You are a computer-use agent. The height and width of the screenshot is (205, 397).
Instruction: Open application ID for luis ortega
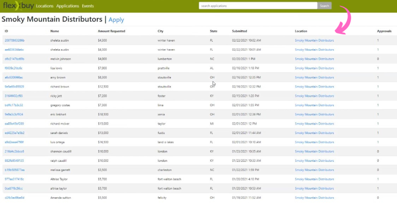(x=14, y=142)
